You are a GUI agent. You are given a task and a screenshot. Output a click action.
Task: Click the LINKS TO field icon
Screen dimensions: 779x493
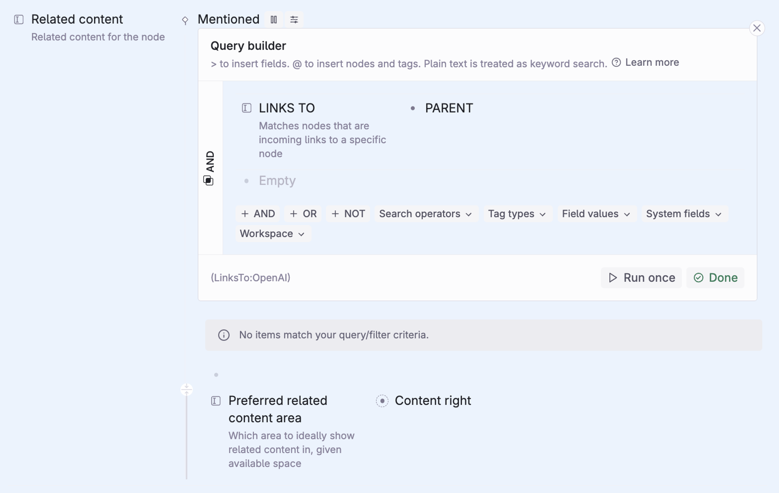tap(247, 108)
